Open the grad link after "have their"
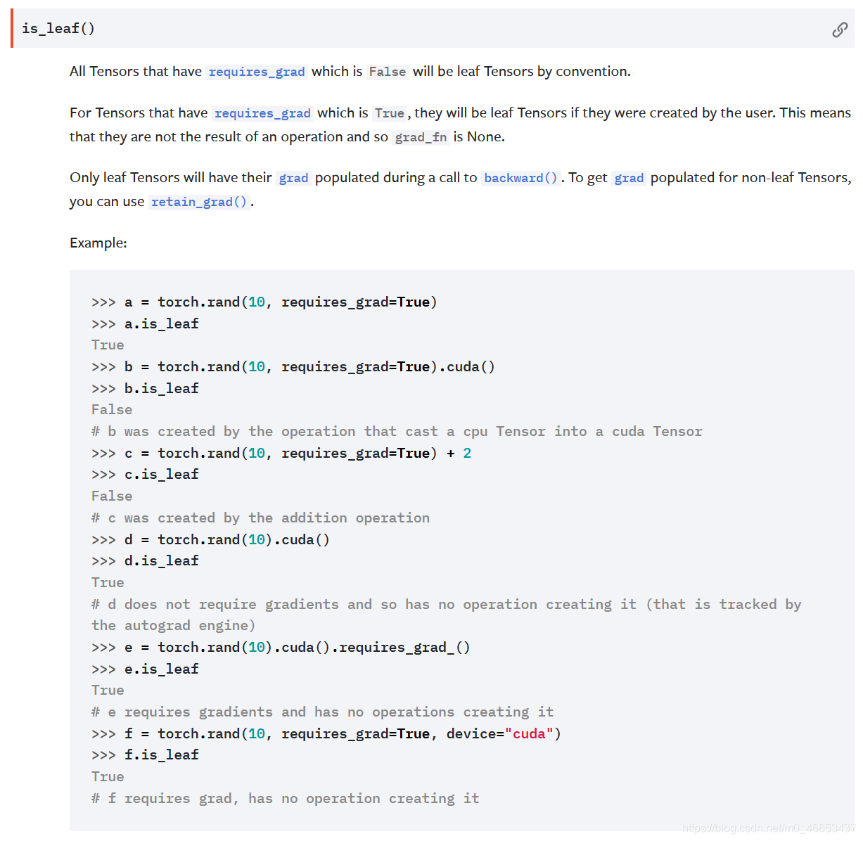The image size is (863, 841). coord(293,178)
